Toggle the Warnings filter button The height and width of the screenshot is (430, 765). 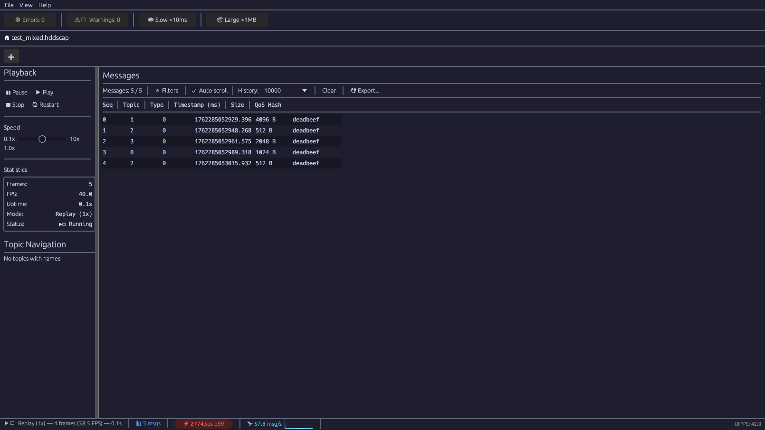pos(97,20)
